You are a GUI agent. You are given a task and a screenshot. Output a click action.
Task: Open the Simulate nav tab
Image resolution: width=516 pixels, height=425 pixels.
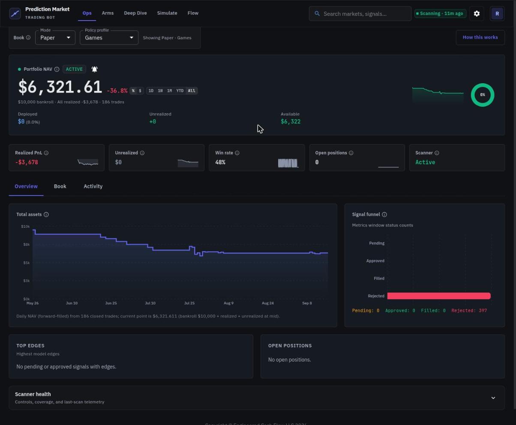167,13
